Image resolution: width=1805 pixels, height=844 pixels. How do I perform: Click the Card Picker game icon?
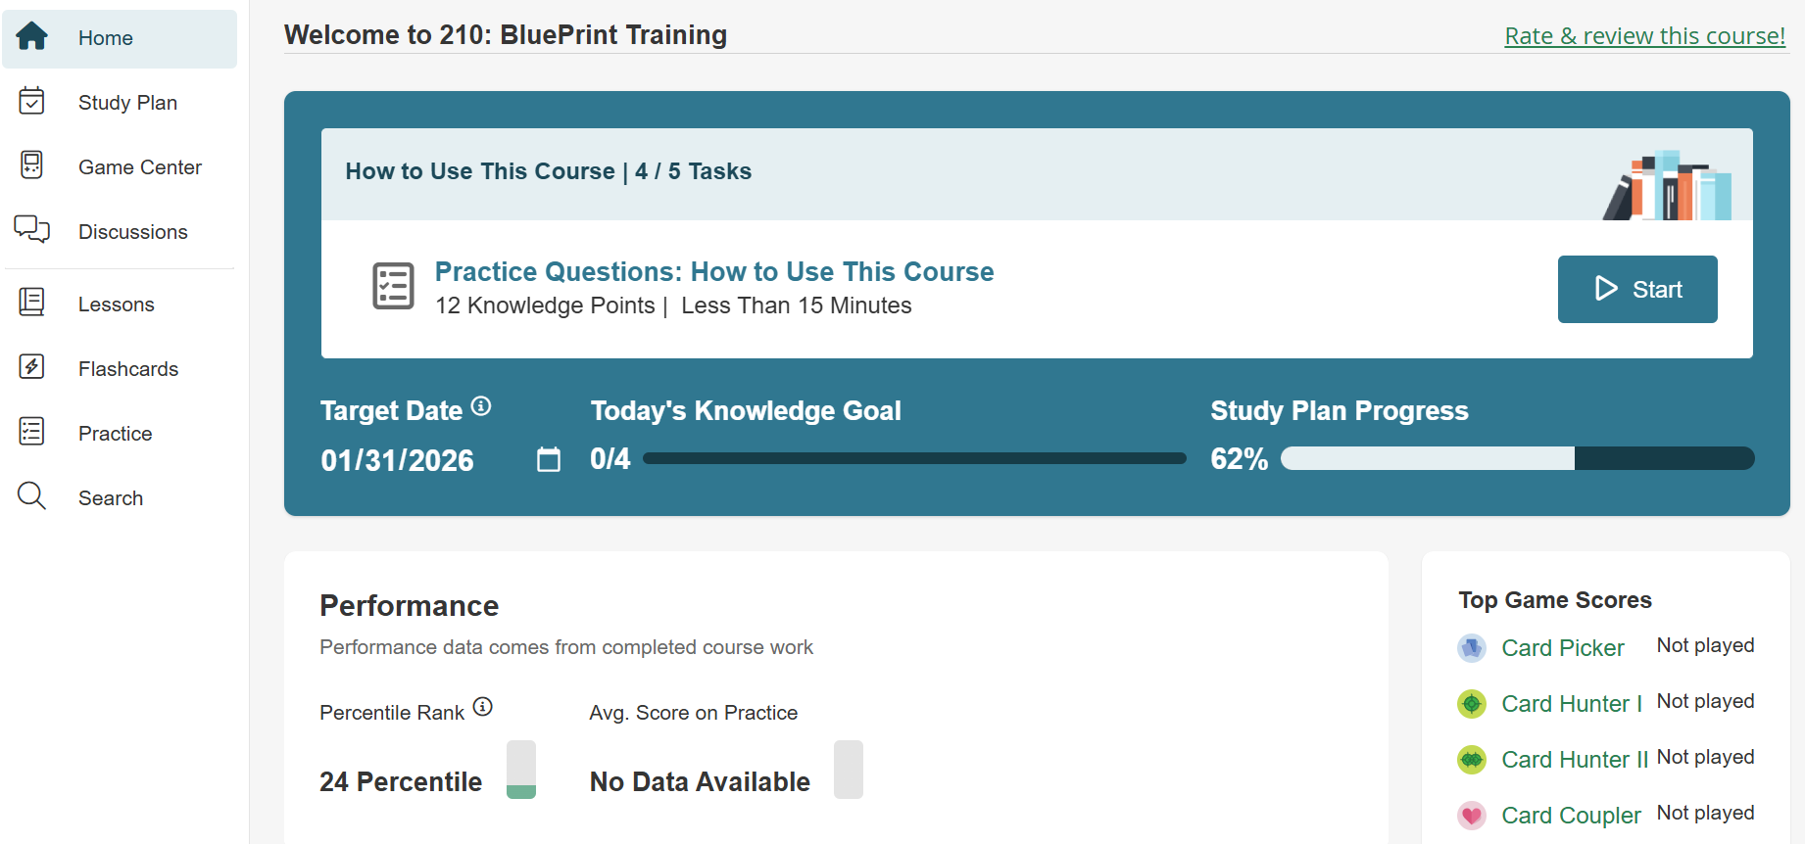click(1472, 648)
